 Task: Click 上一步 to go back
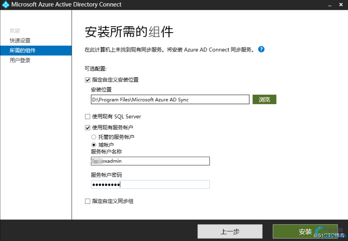tap(230, 232)
